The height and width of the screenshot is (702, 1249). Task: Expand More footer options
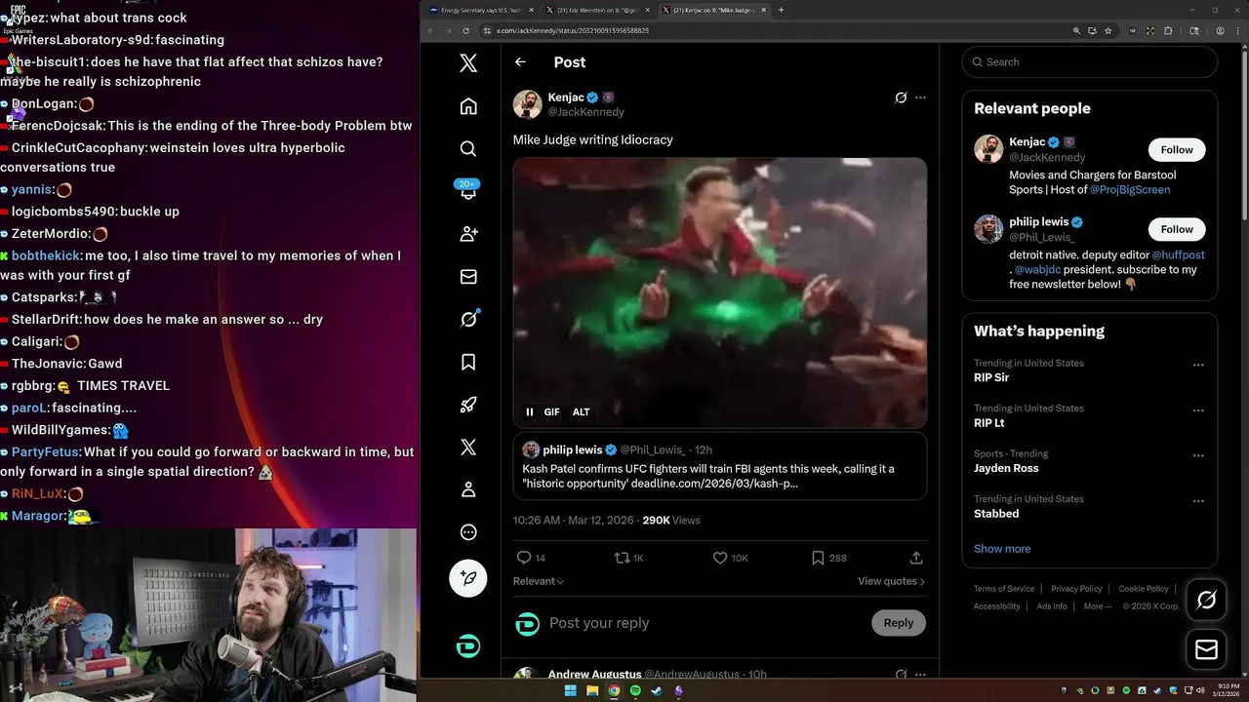(x=1098, y=606)
